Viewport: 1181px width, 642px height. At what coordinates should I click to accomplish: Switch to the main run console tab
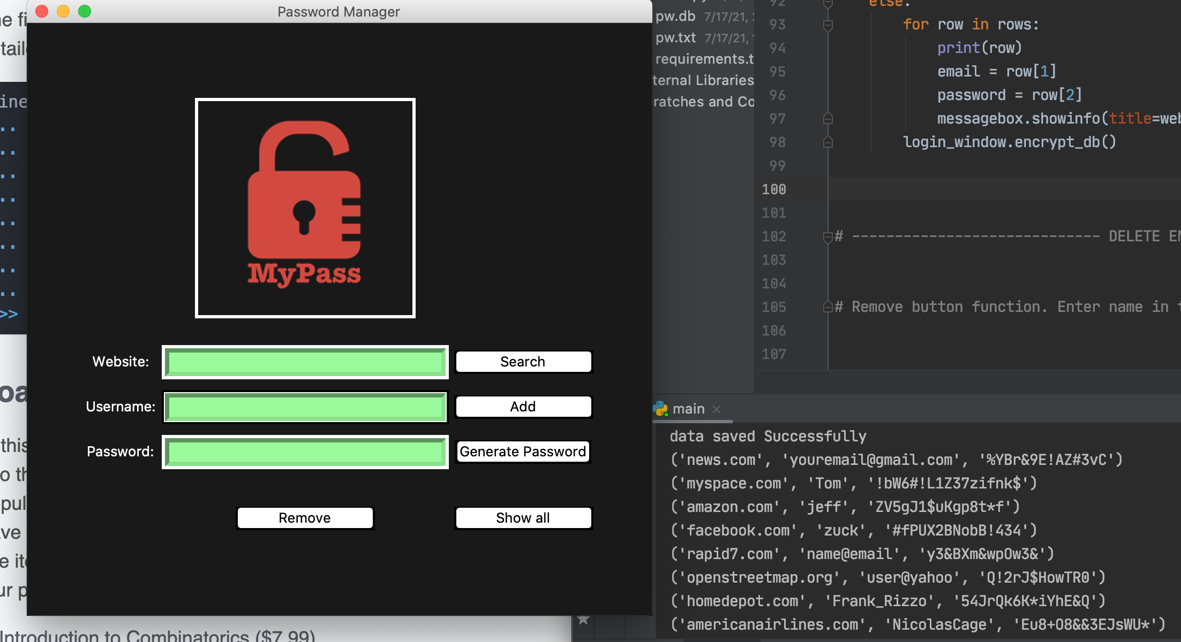(x=689, y=409)
